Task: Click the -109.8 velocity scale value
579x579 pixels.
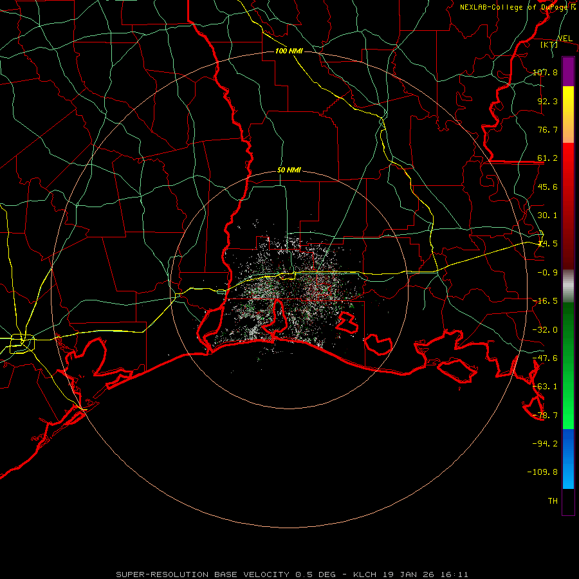Action: point(542,472)
